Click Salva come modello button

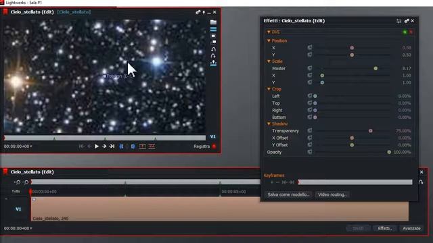coord(288,194)
